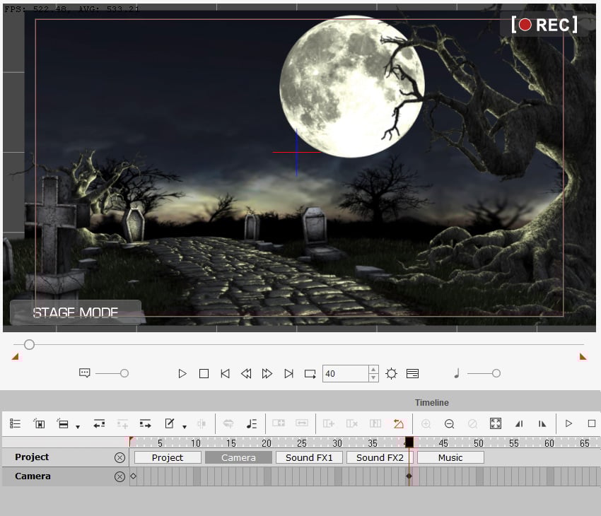
Task: Activate the Loop playback icon
Action: pyautogui.click(x=310, y=373)
